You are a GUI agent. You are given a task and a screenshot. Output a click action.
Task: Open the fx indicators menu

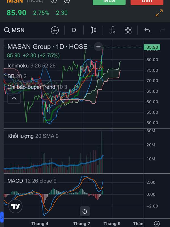[112, 30]
